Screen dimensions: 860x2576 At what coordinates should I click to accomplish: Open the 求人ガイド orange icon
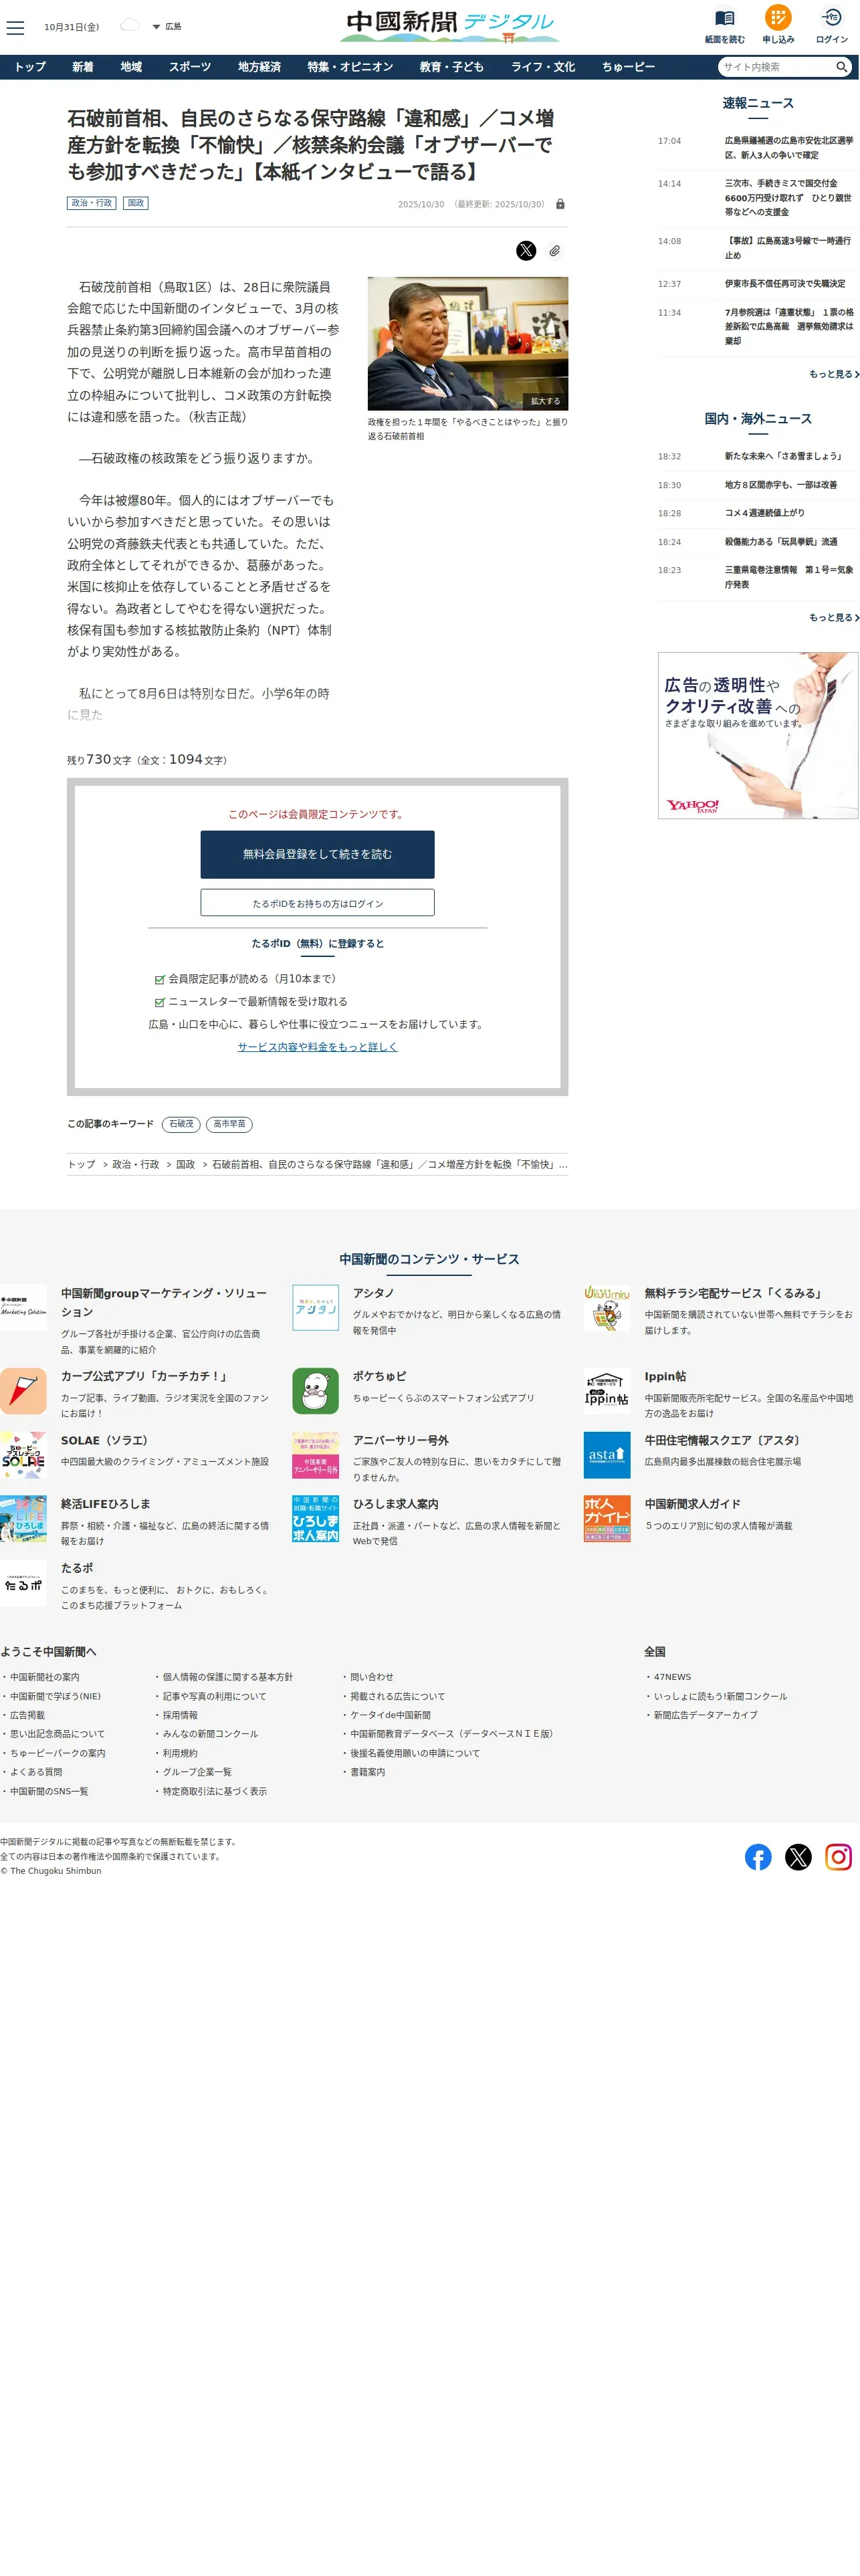(x=607, y=1519)
